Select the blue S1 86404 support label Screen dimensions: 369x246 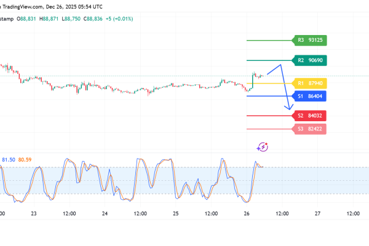pos(311,97)
